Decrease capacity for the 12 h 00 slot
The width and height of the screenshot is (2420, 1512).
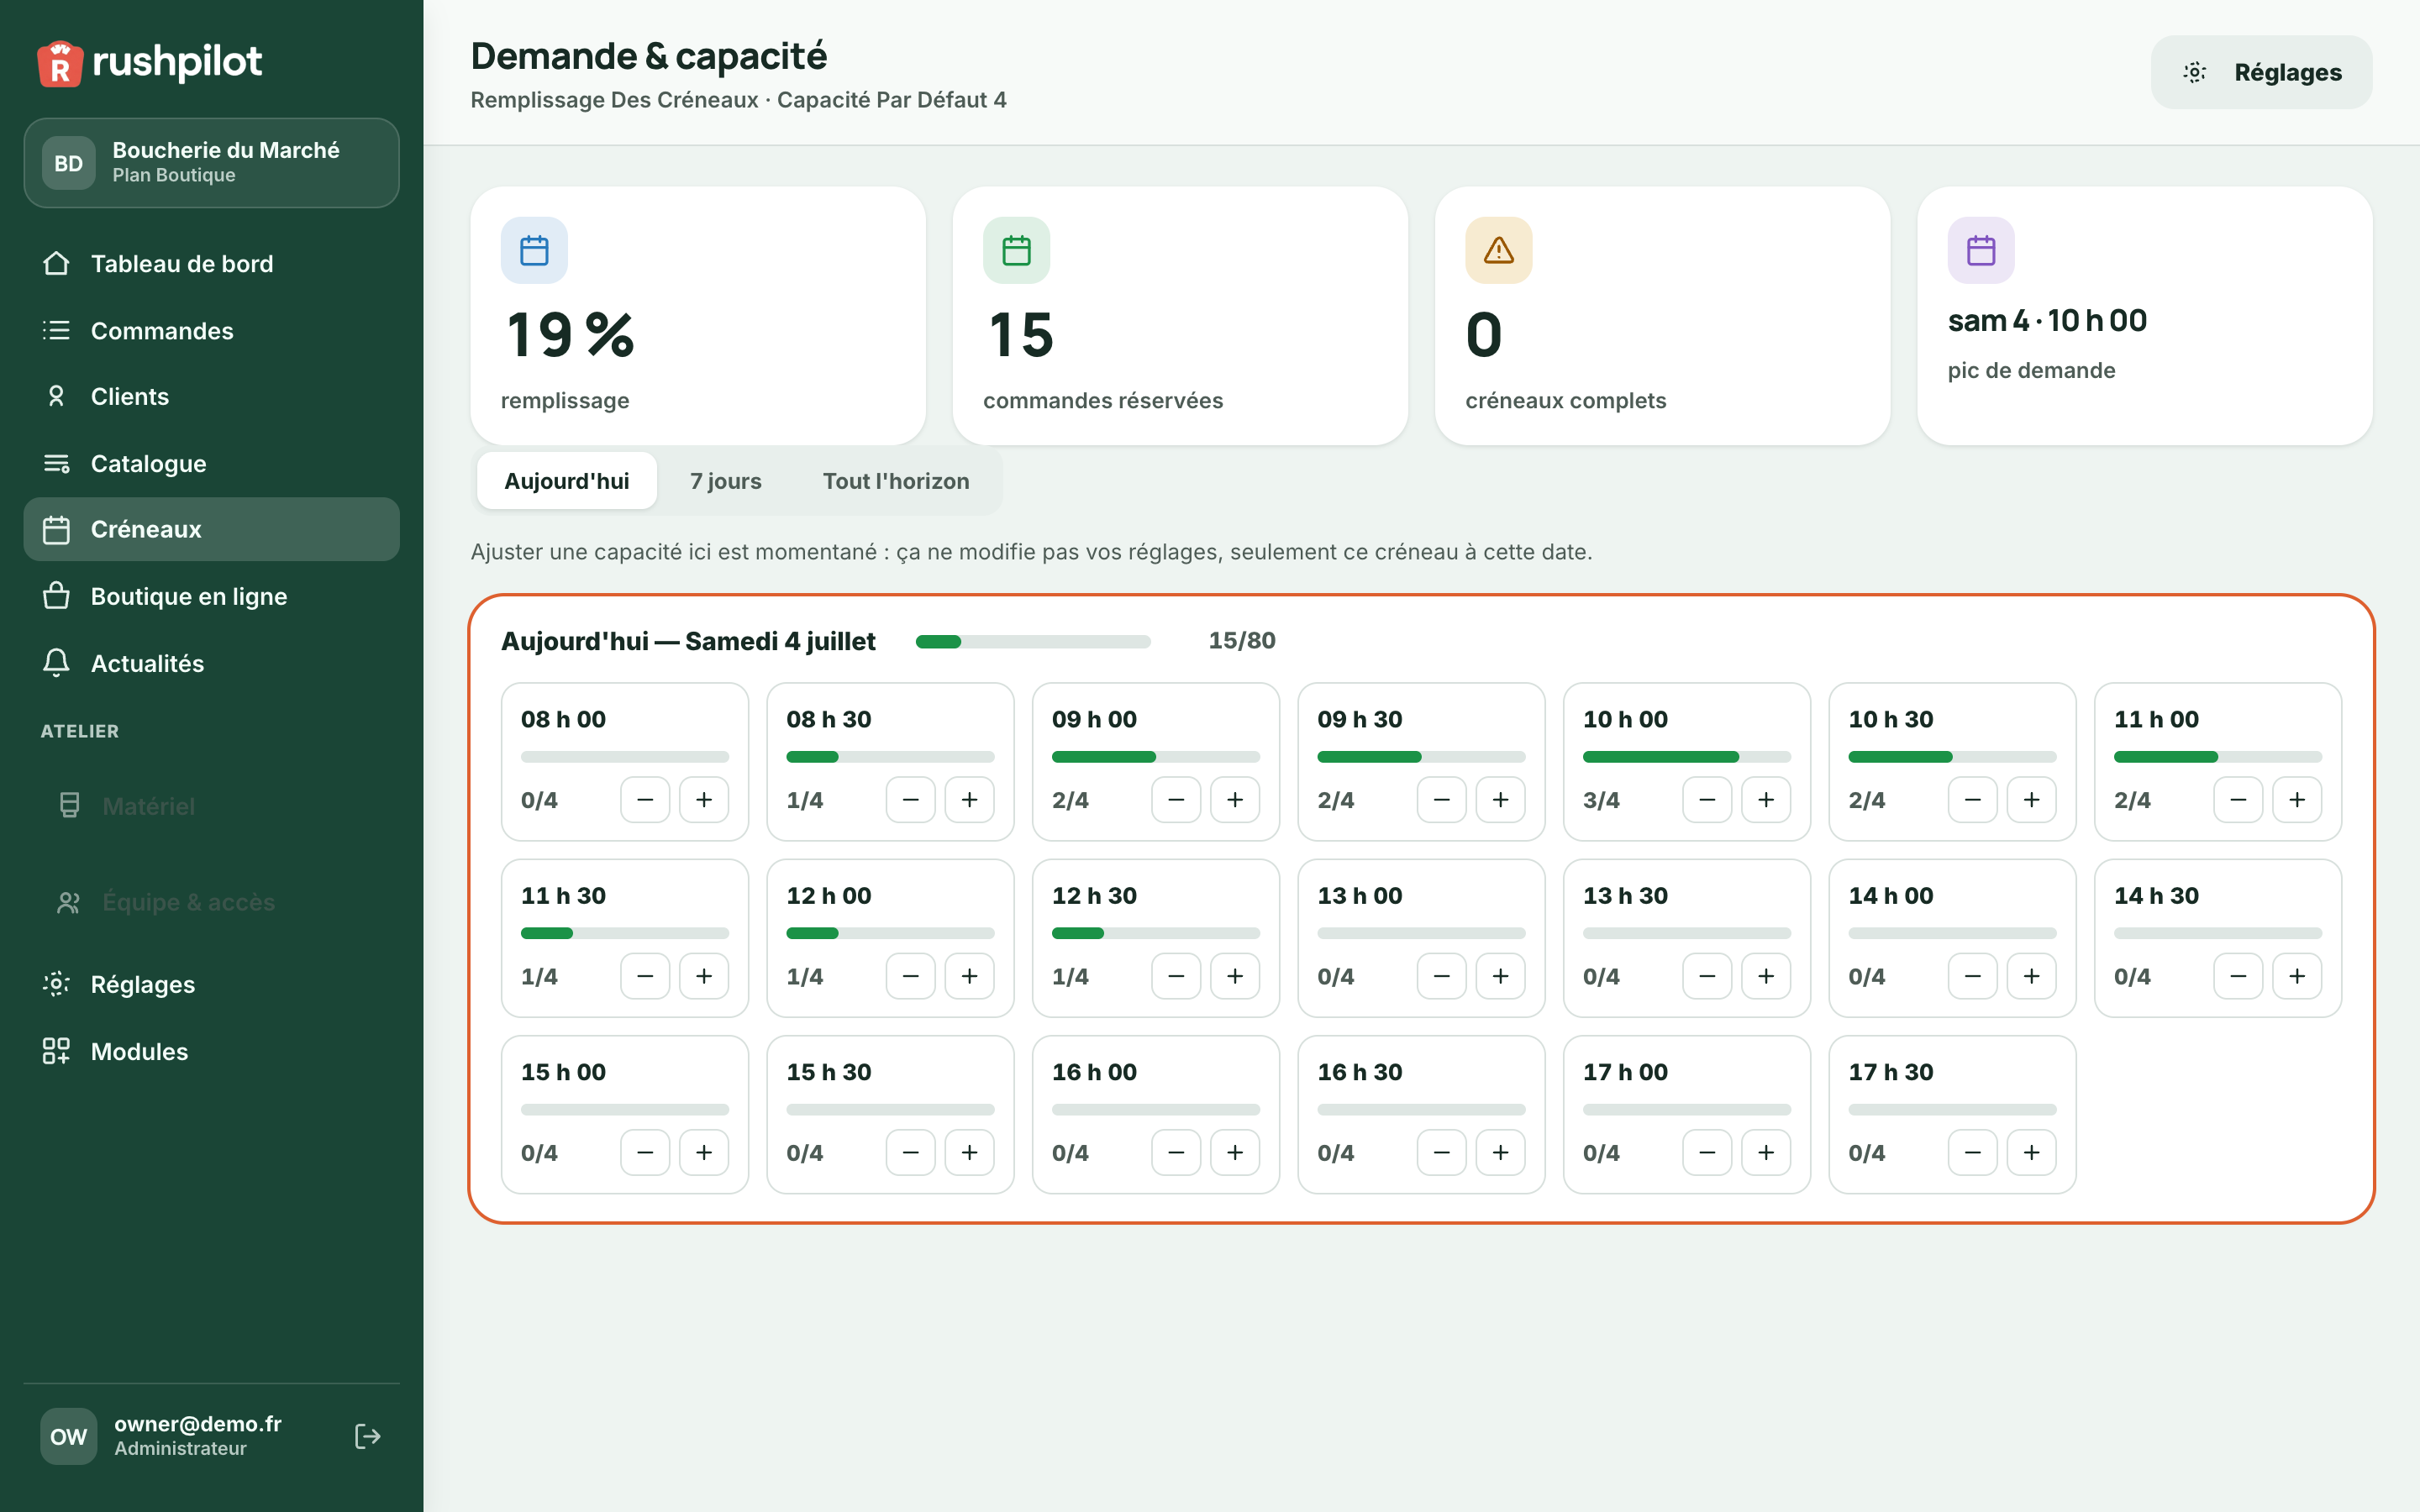pyautogui.click(x=910, y=976)
